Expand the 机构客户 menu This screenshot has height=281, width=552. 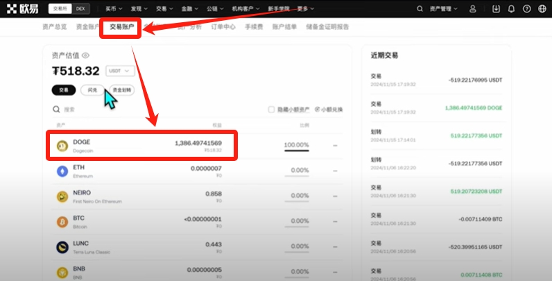click(x=245, y=9)
